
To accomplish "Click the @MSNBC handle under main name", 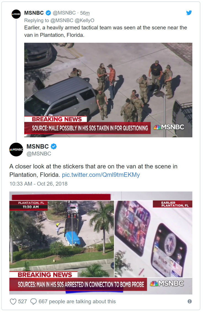I will click(x=39, y=154).
